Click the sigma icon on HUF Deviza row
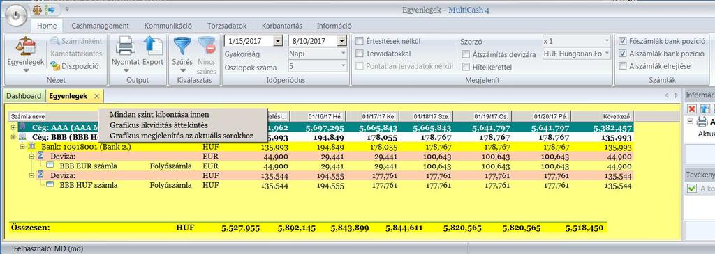 click(x=40, y=175)
